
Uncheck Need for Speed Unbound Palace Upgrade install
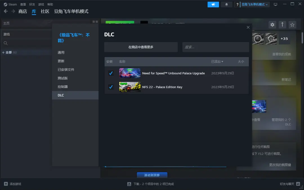[111, 73]
